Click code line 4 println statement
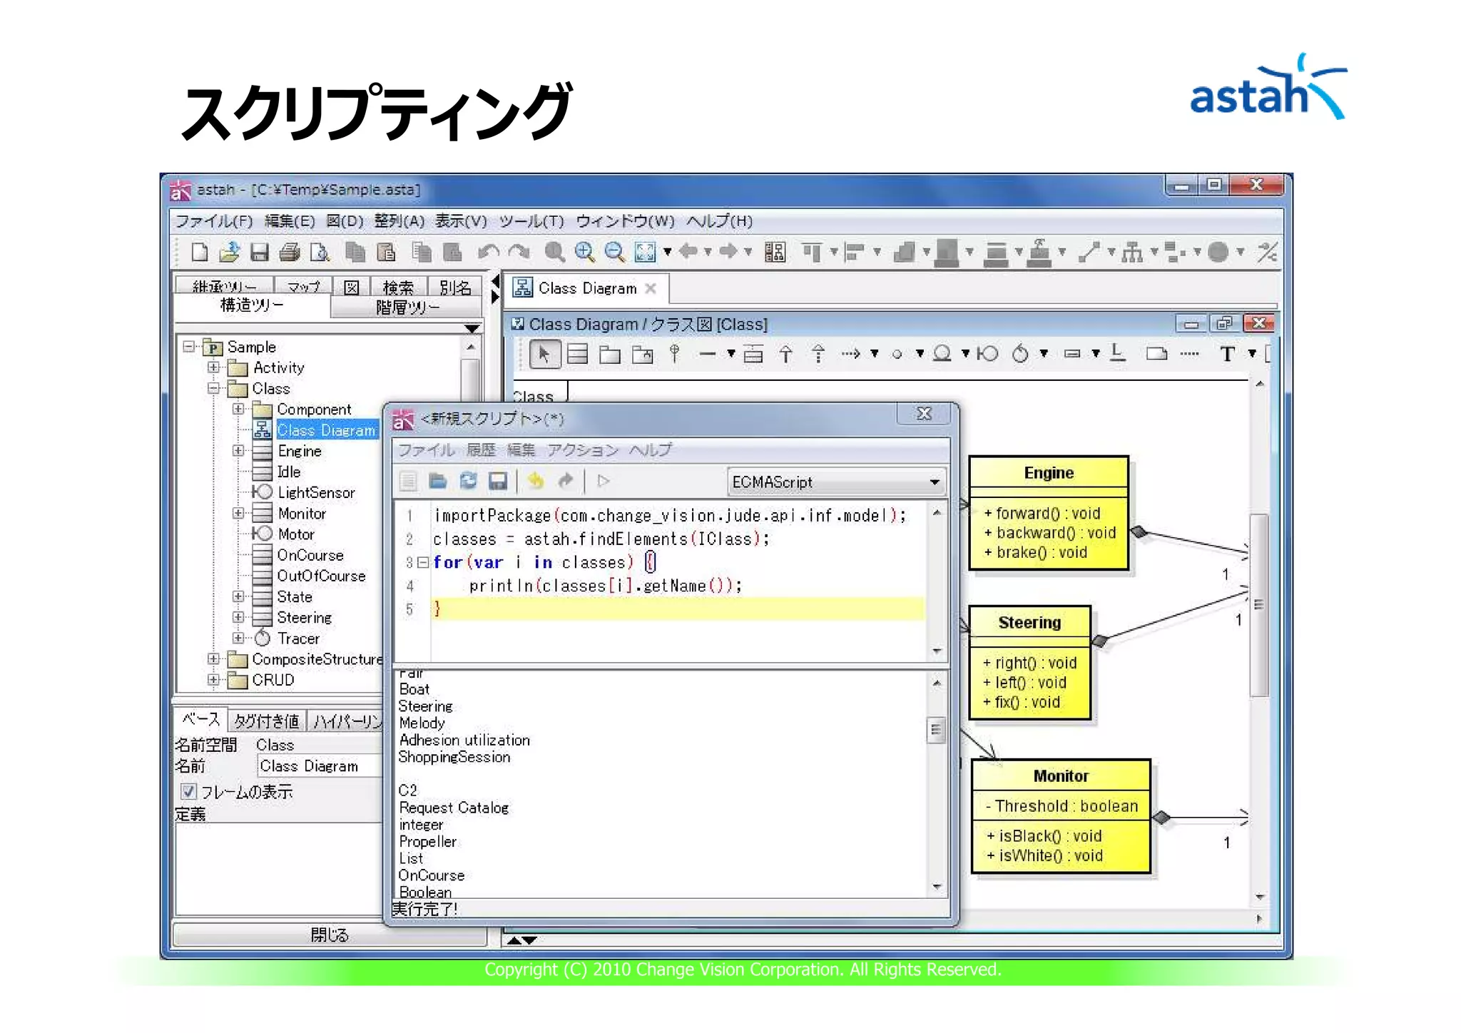Image resolution: width=1461 pixels, height=1033 pixels. [x=606, y=586]
